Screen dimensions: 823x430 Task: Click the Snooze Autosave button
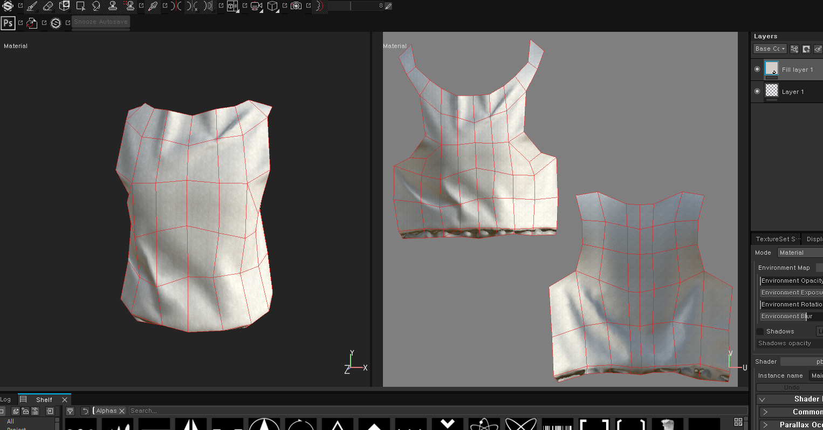pyautogui.click(x=101, y=22)
